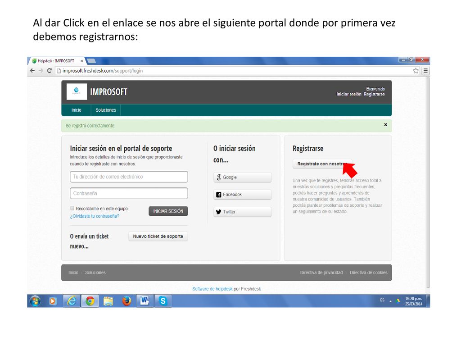Open Skype from the taskbar
Image resolution: width=461 pixels, height=346 pixels.
tap(163, 301)
